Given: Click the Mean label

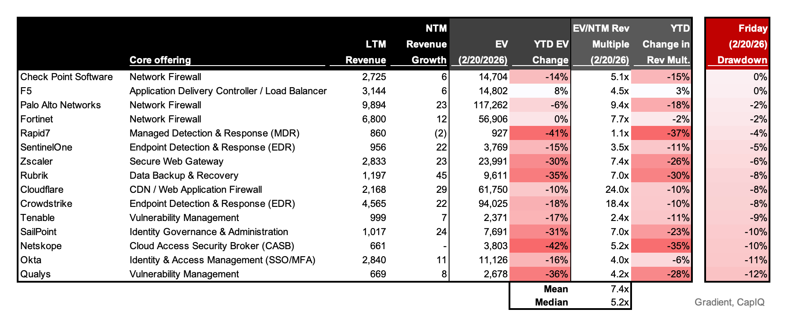Looking at the screenshot, I should tap(556, 289).
